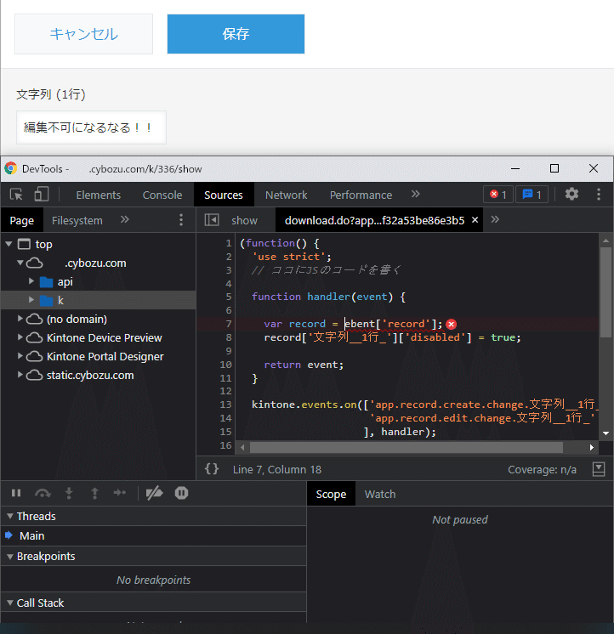The height and width of the screenshot is (634, 614).
Task: Maximize the DevTools window
Action: click(554, 168)
